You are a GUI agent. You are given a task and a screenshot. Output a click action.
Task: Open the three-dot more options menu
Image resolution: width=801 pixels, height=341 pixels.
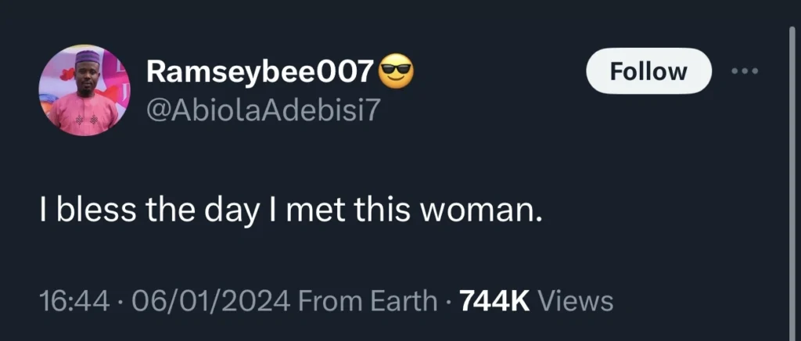(745, 71)
